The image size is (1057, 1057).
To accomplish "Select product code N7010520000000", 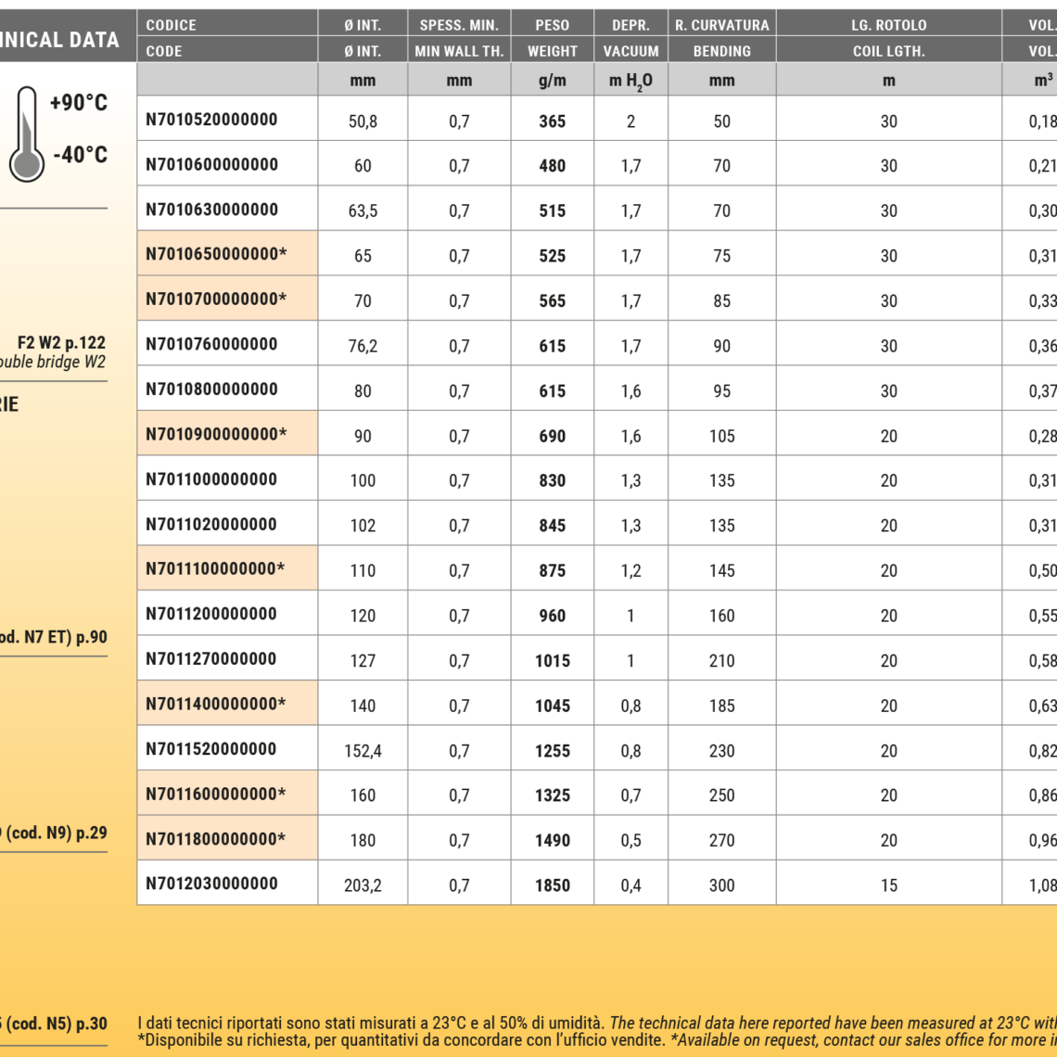I will tap(211, 120).
